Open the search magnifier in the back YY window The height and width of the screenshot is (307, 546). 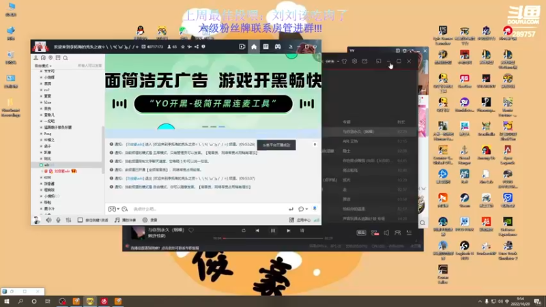(x=422, y=223)
